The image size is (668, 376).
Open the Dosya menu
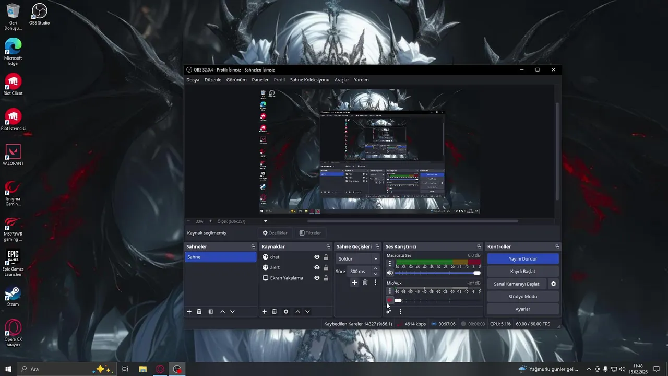pyautogui.click(x=193, y=80)
